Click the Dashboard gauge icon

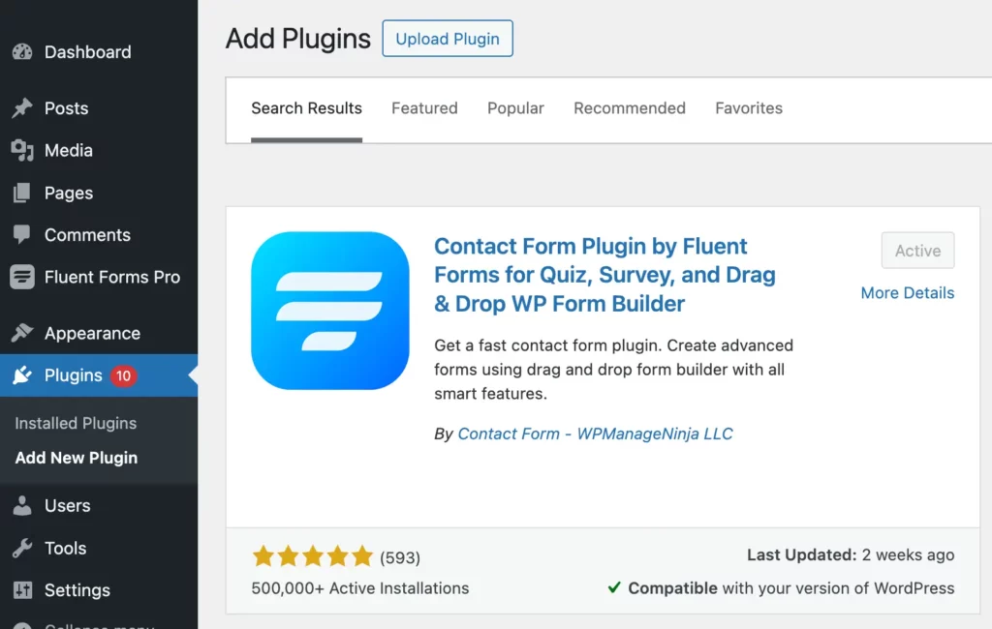click(x=22, y=52)
